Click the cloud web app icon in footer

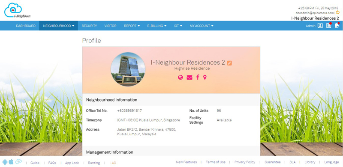(18, 162)
